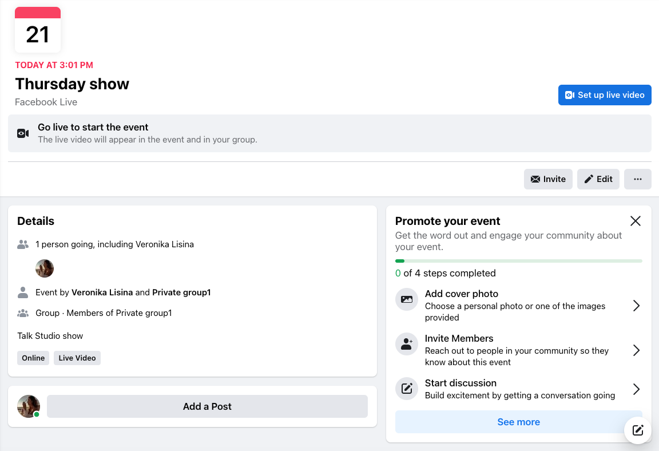Open See more promotion steps
The width and height of the screenshot is (659, 451).
[518, 422]
